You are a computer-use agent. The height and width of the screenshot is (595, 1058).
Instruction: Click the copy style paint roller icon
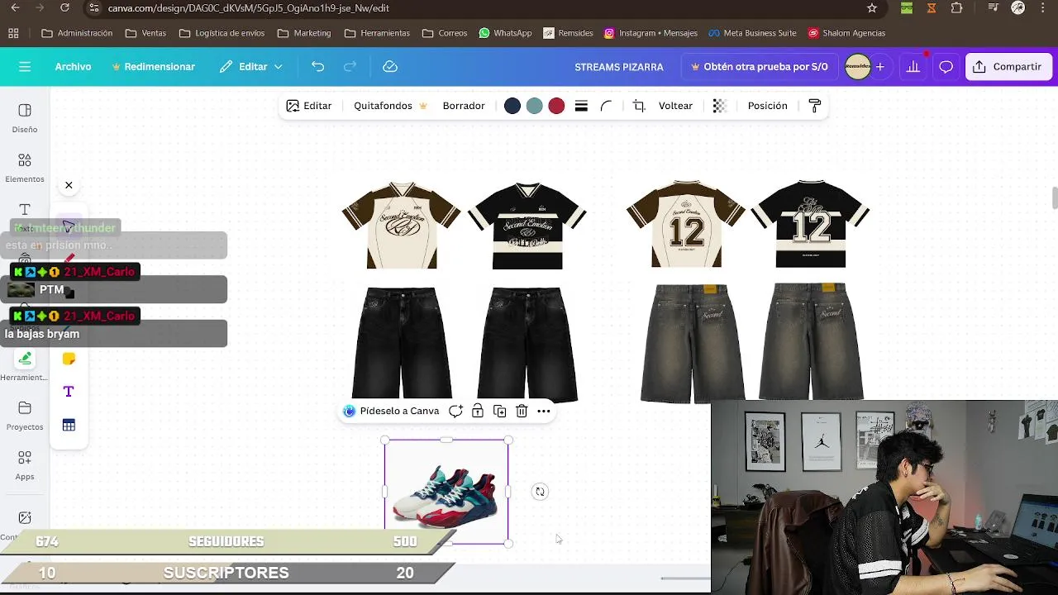(x=815, y=106)
